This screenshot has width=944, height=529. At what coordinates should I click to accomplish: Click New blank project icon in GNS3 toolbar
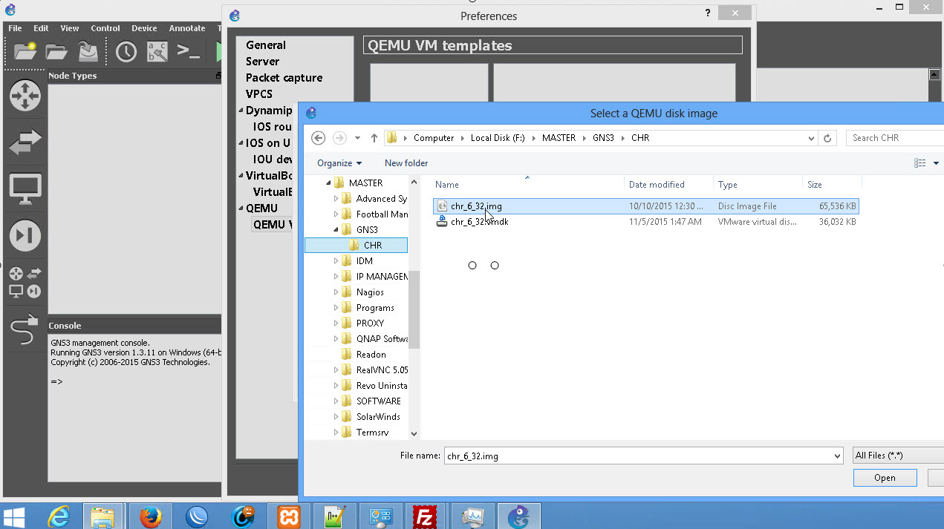(25, 51)
